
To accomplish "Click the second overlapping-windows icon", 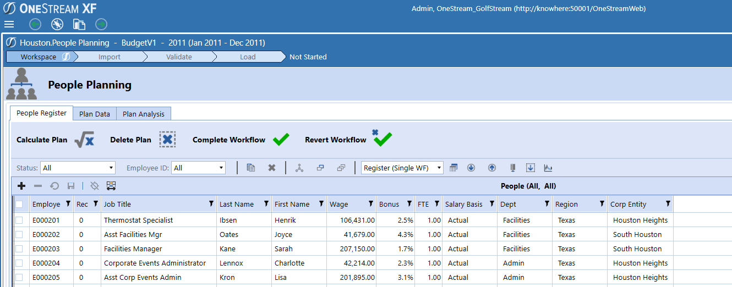I will tap(341, 168).
